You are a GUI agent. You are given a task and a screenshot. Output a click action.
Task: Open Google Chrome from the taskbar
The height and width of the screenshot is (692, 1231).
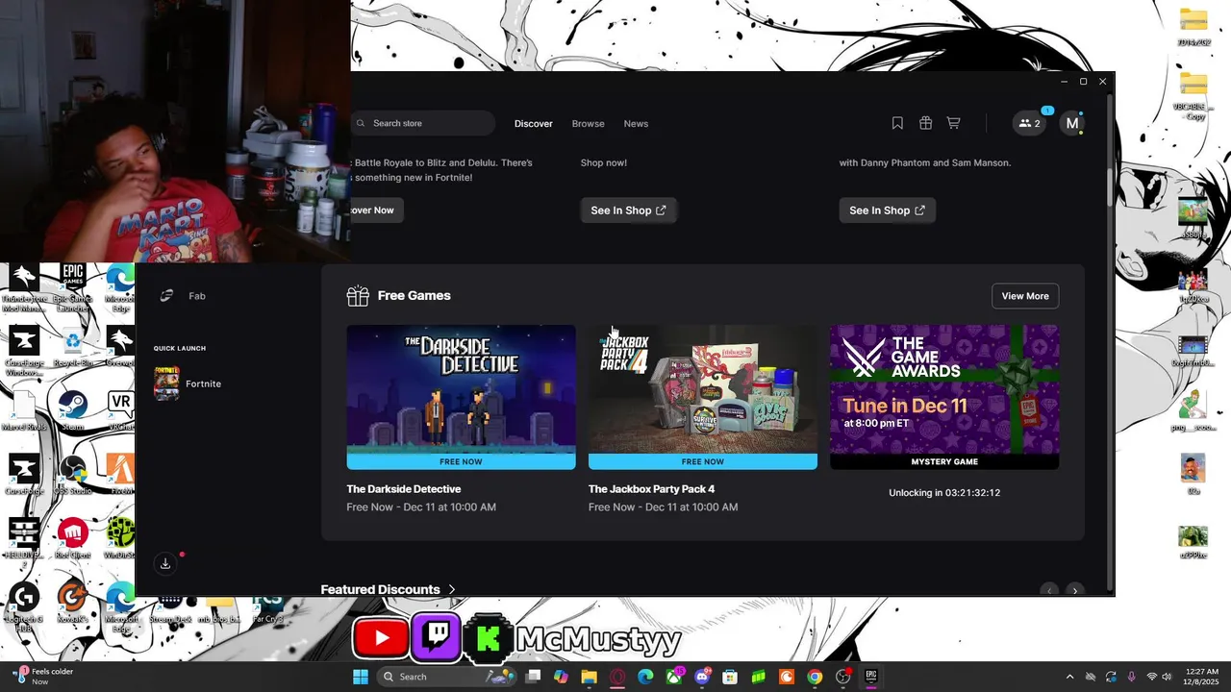(x=815, y=677)
